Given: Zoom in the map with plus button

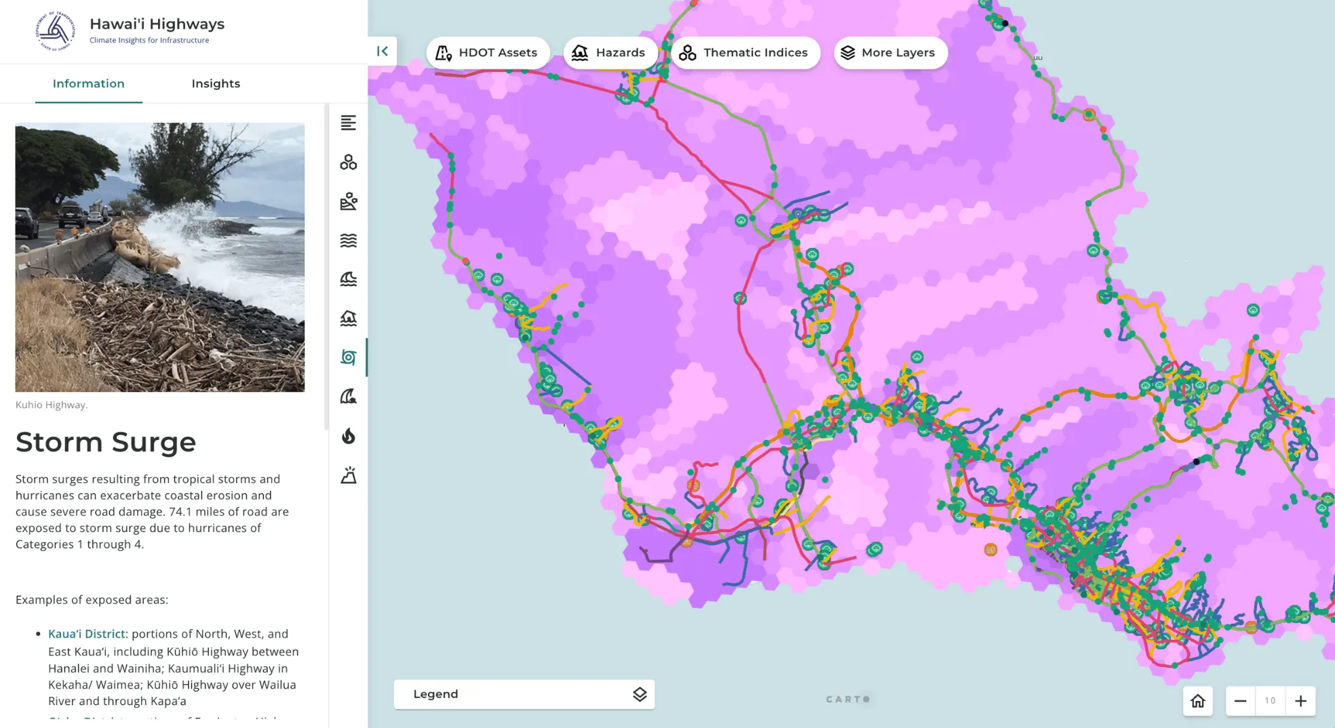Looking at the screenshot, I should (x=1300, y=701).
